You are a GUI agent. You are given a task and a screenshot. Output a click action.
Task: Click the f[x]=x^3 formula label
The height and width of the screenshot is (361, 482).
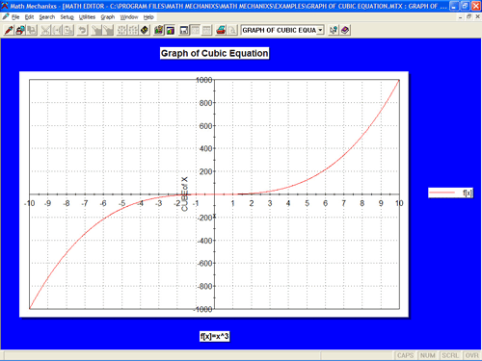[x=214, y=336]
